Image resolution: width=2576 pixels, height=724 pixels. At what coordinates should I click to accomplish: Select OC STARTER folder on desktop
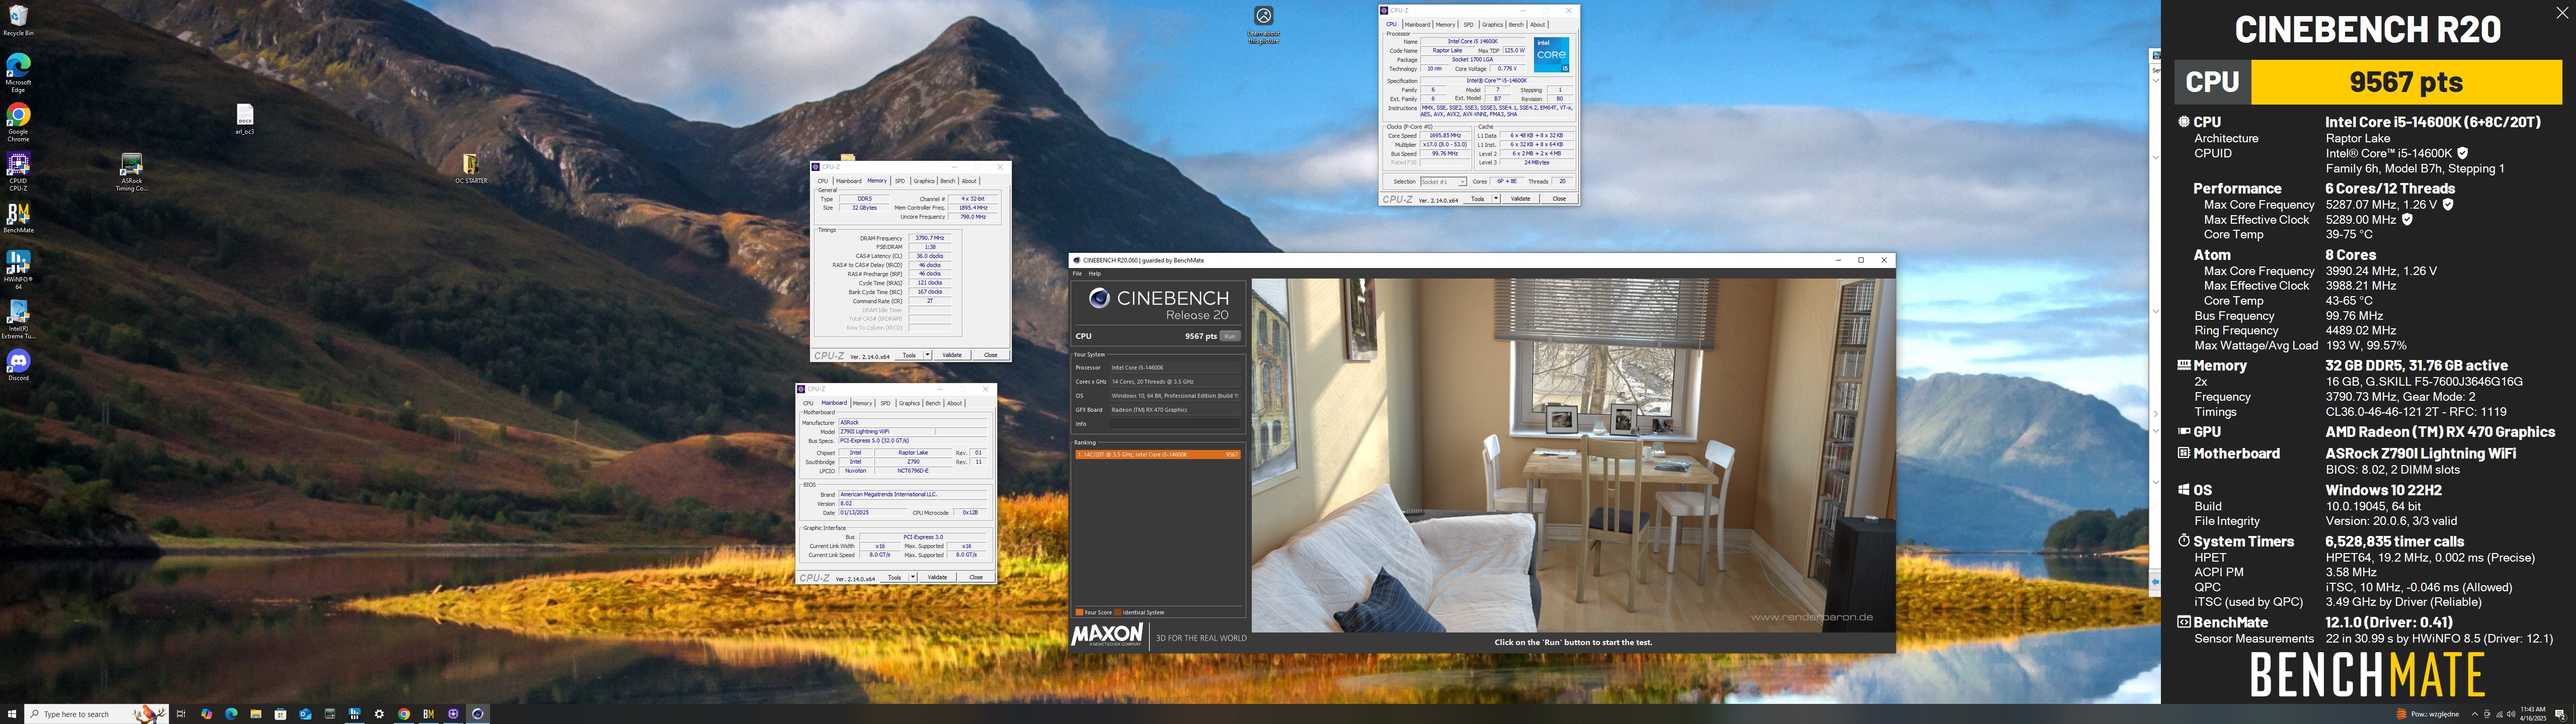click(x=471, y=168)
